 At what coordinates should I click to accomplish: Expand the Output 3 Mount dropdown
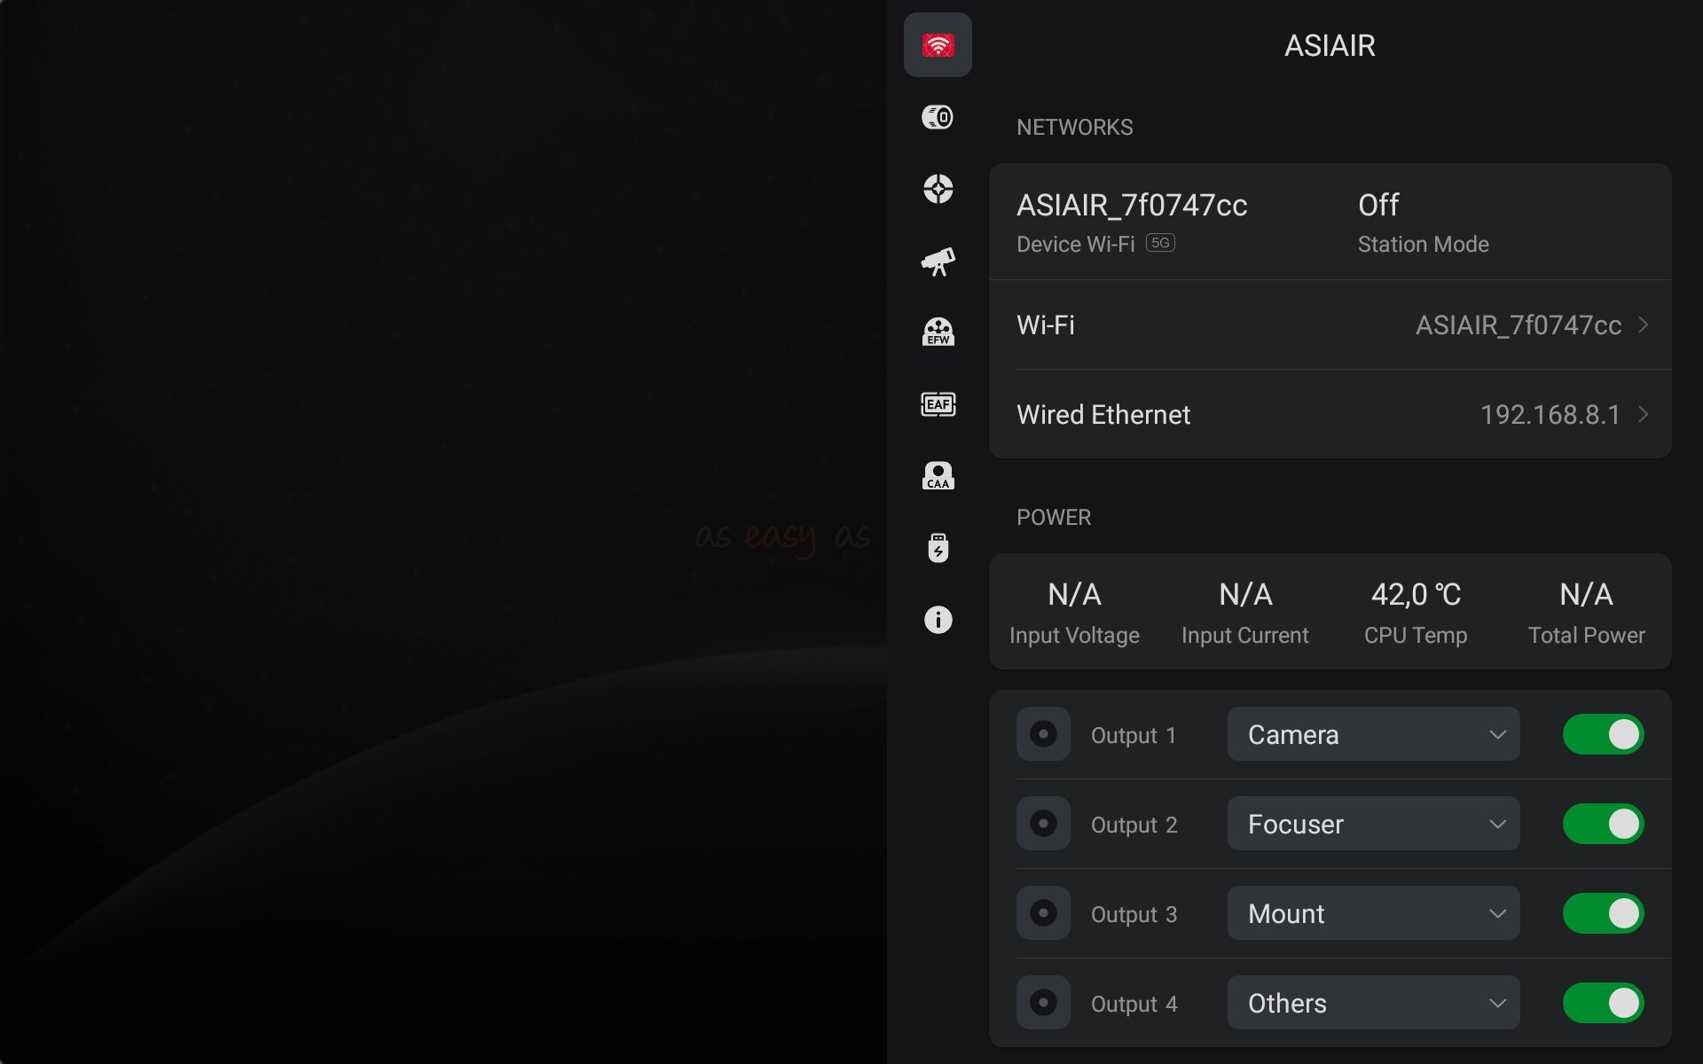[1373, 913]
